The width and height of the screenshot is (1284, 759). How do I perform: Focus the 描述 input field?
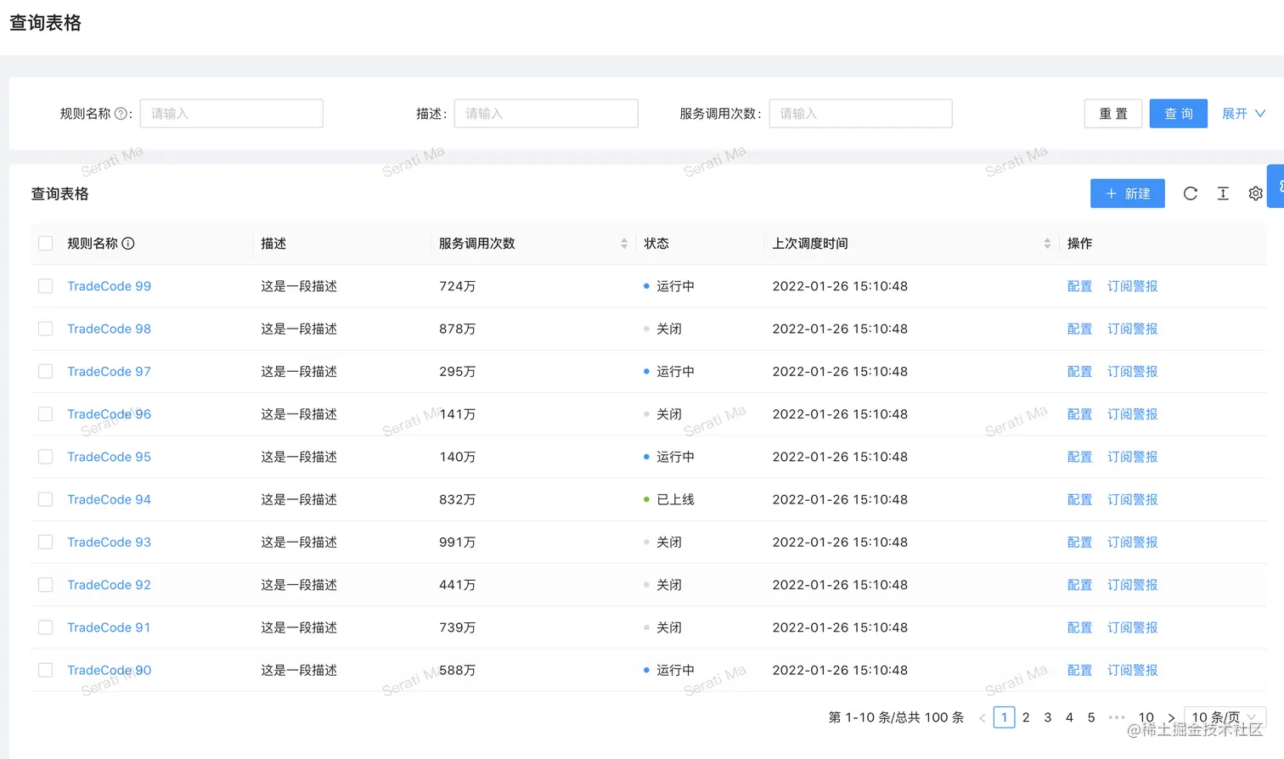pyautogui.click(x=546, y=114)
